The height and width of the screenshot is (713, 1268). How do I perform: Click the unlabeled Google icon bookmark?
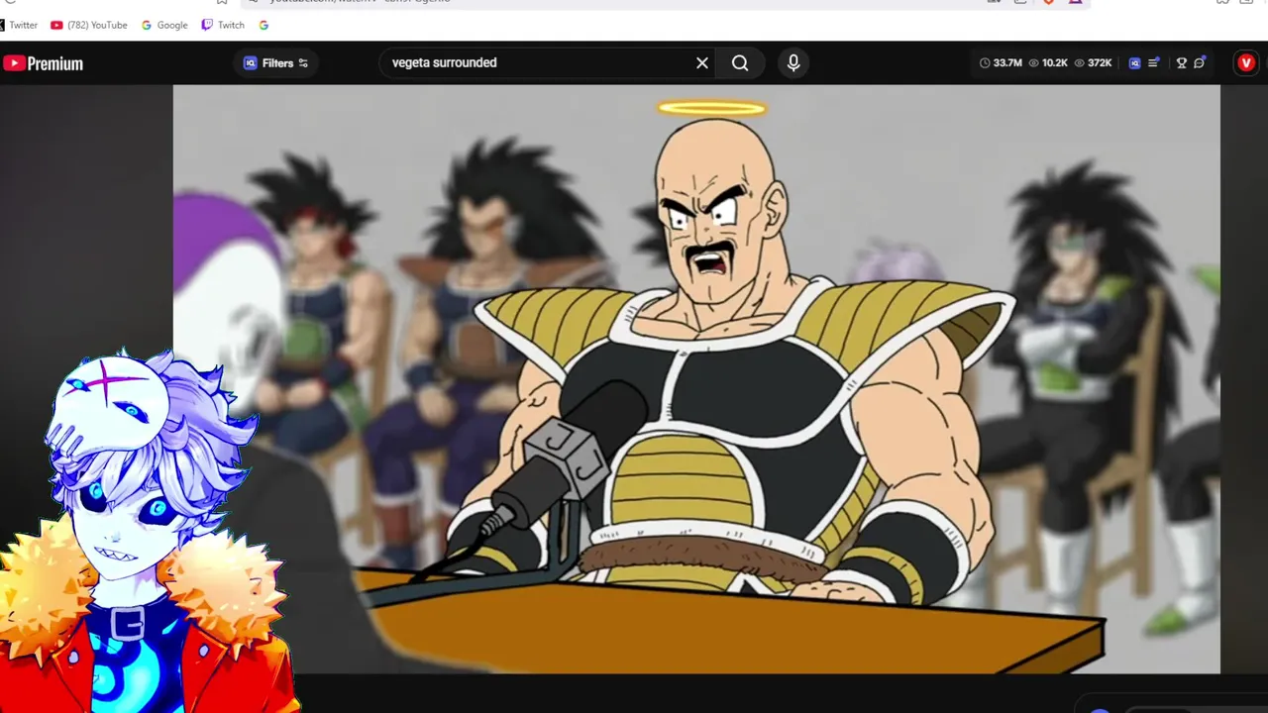[264, 25]
